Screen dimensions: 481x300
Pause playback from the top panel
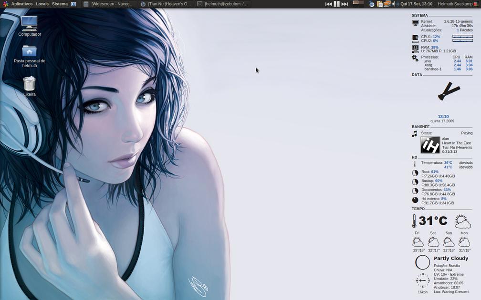click(x=336, y=4)
